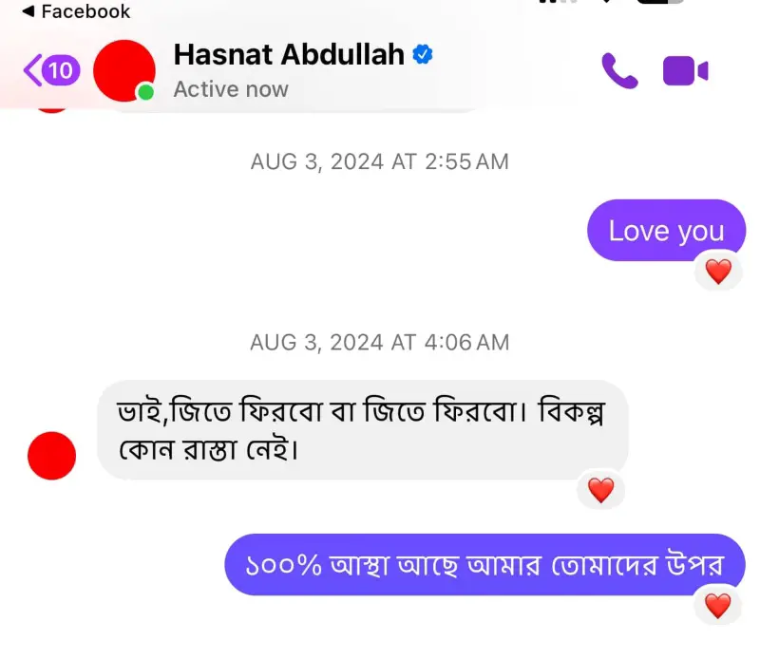
Task: Click the AUG 3, 2024 AT 4:06 AM timestamp
Action: click(x=379, y=343)
